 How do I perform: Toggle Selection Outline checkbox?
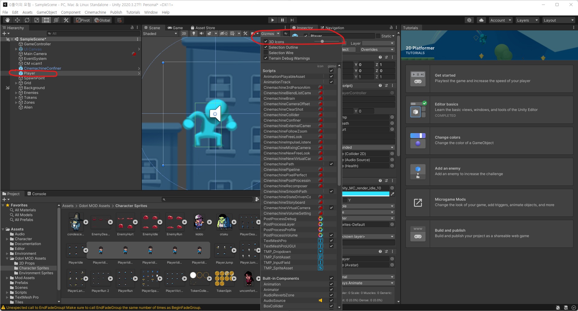[266, 47]
